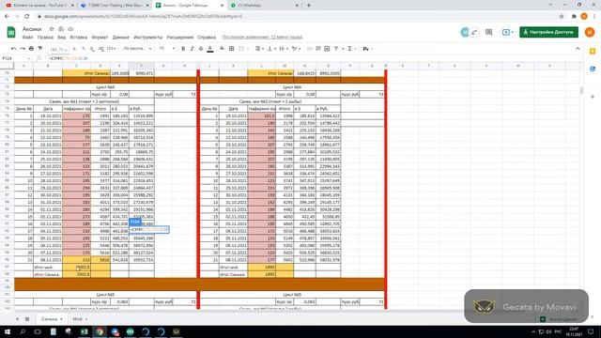Open the account avatar menu
This screenshot has height=338, width=601.
click(590, 32)
